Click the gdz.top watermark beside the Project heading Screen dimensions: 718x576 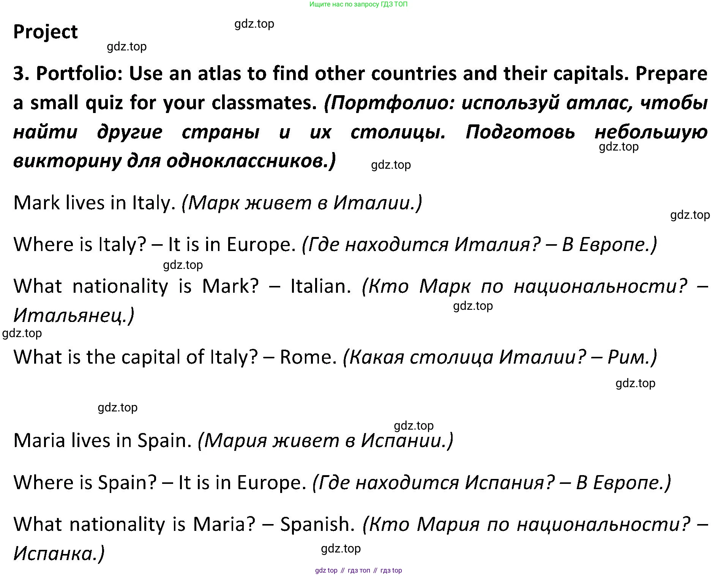point(127,47)
